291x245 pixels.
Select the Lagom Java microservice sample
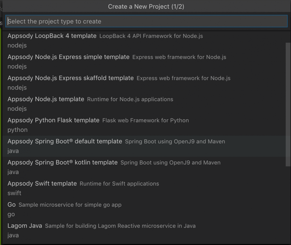click(25, 225)
